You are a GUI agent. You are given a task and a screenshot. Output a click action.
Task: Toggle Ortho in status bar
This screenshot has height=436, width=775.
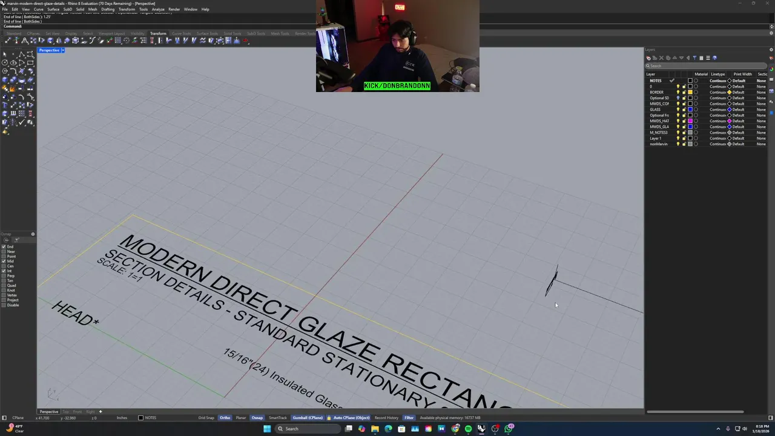pos(225,418)
